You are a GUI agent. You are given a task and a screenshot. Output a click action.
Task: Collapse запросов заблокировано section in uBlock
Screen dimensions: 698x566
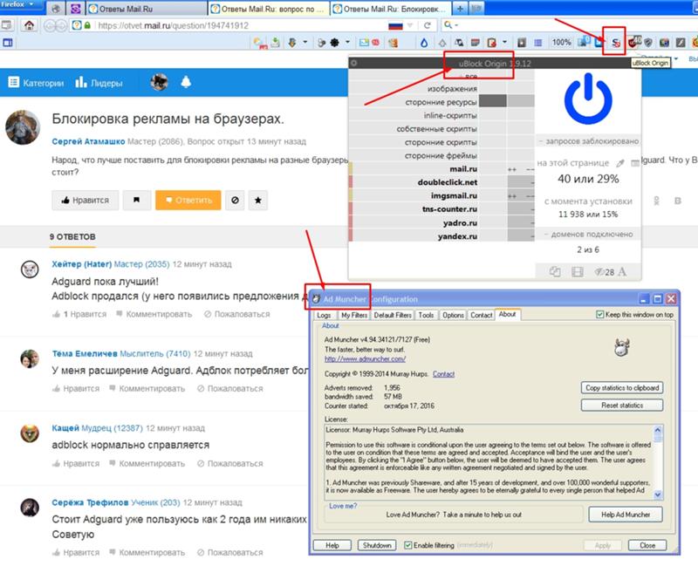(x=588, y=141)
